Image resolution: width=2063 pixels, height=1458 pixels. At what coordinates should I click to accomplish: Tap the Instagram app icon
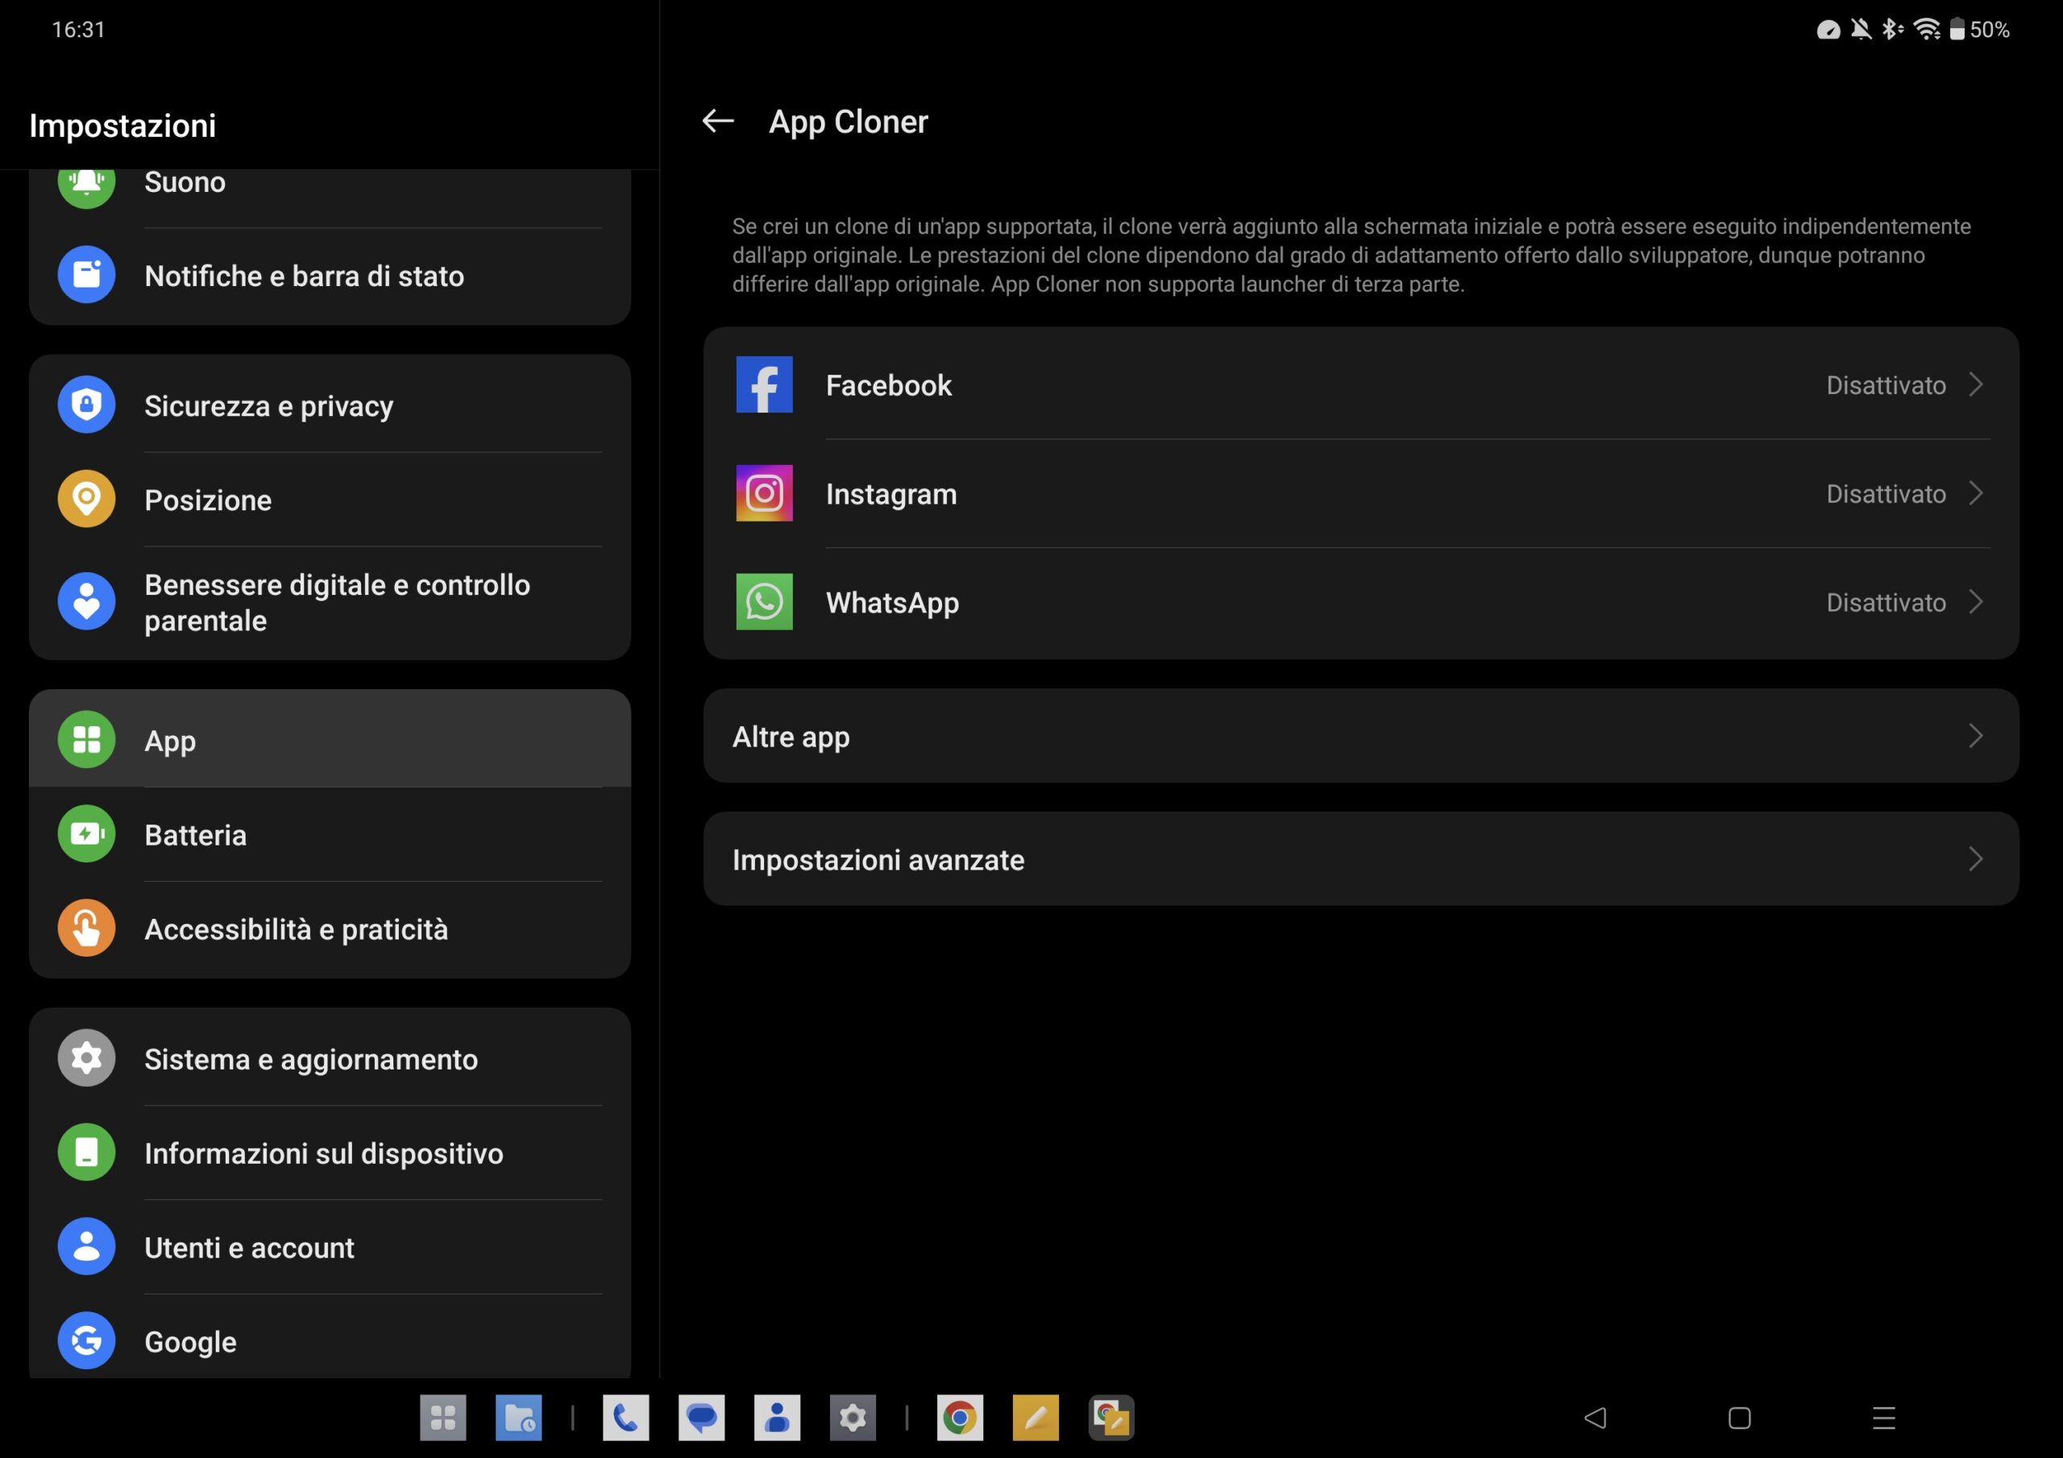coord(764,493)
